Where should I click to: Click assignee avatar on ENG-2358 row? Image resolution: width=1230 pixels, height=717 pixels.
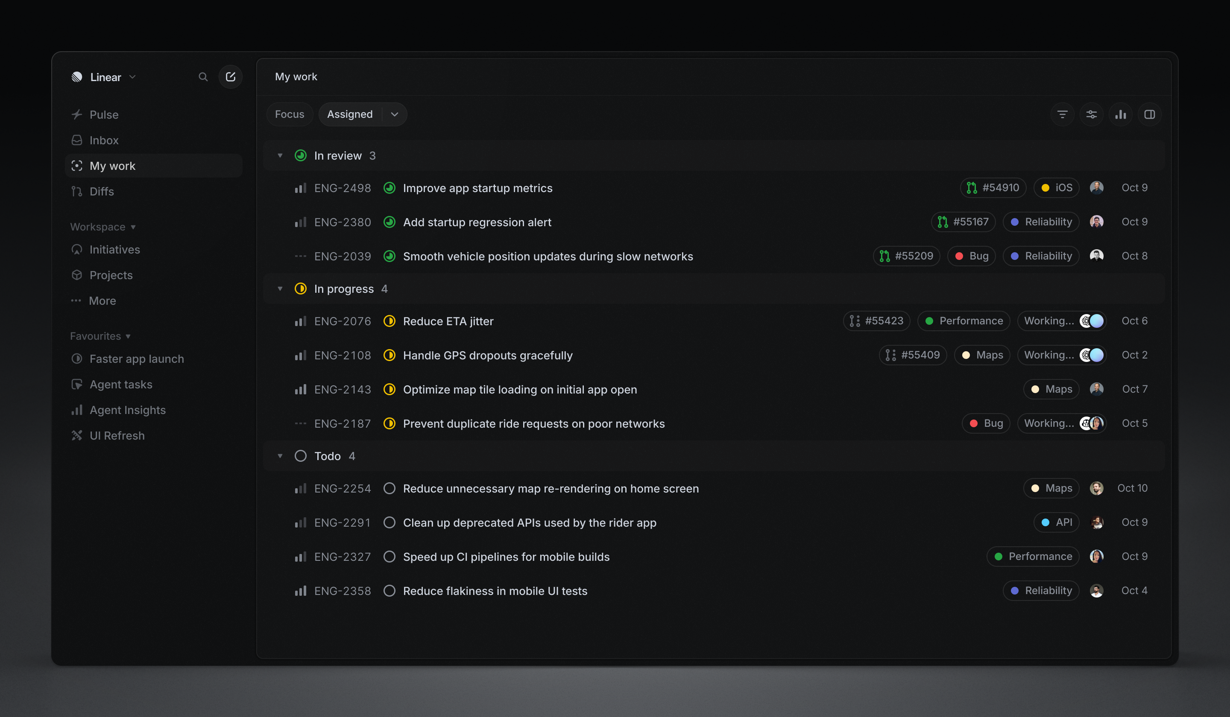click(x=1097, y=591)
